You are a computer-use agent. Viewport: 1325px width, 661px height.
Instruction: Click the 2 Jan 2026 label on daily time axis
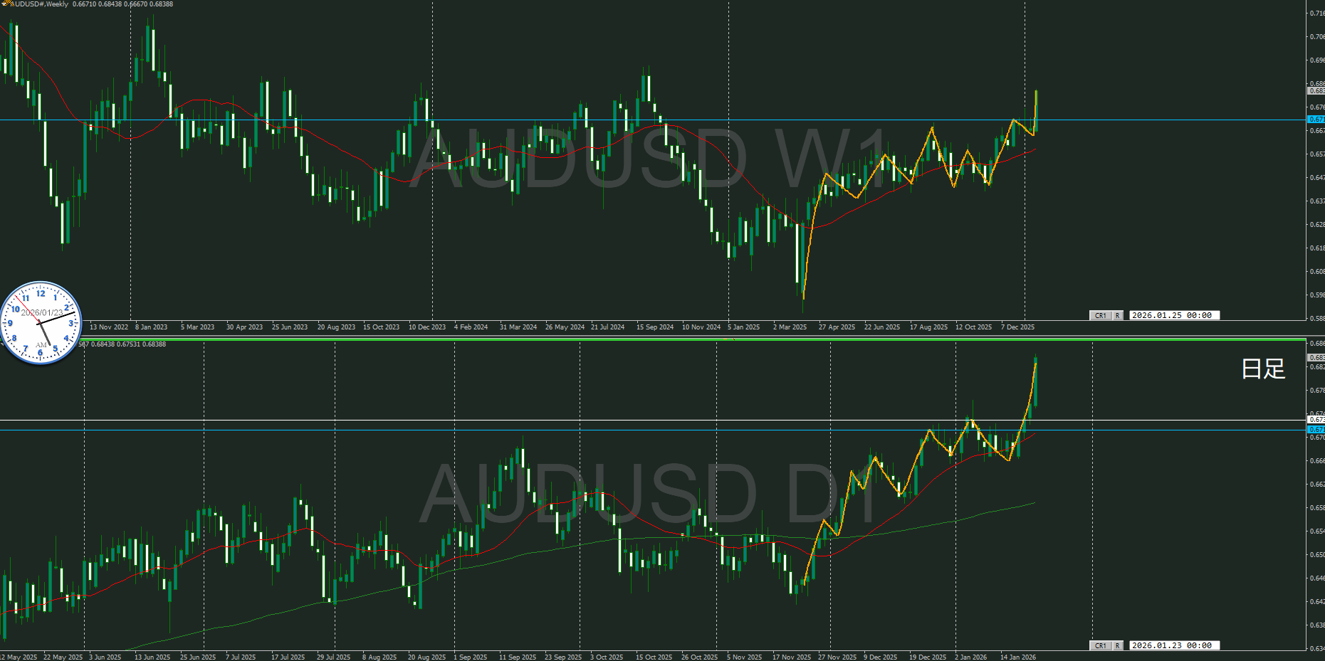(970, 657)
